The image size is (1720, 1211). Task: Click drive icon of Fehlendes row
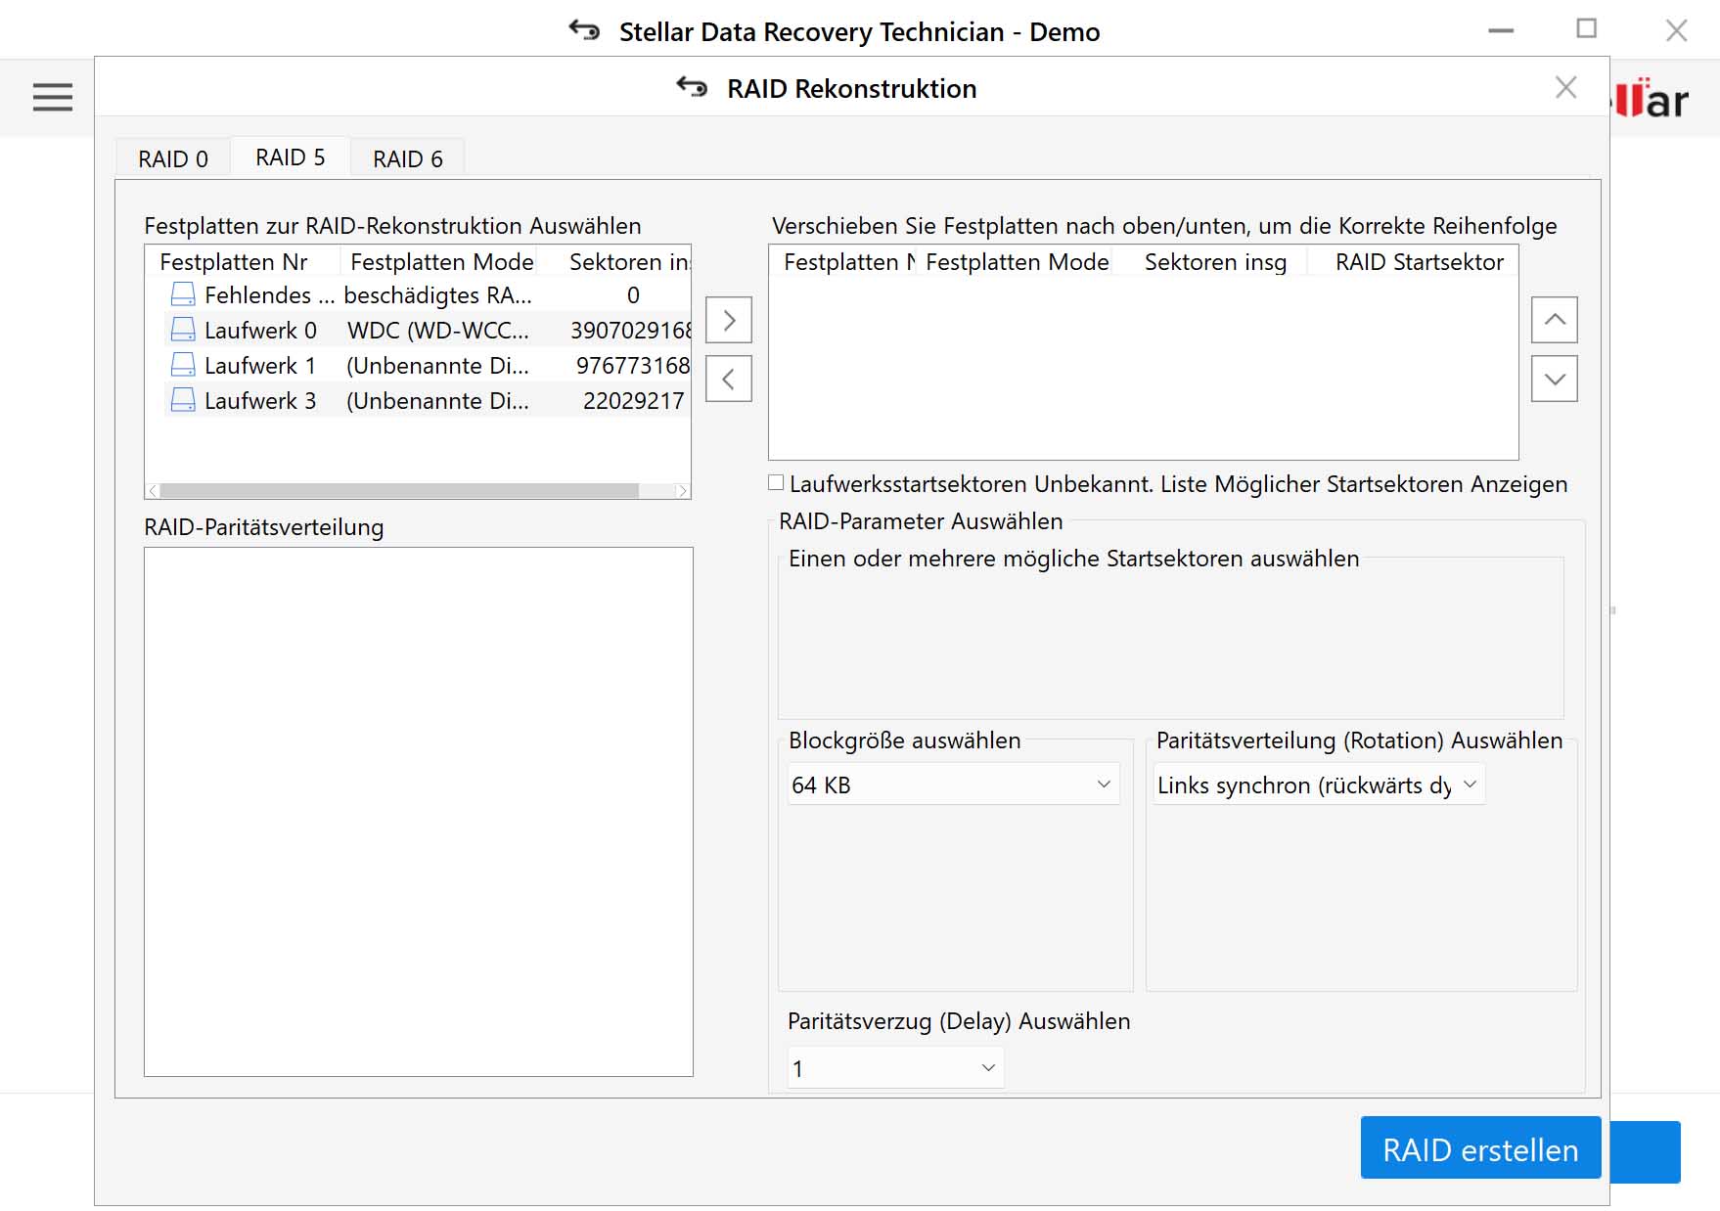coord(183,294)
